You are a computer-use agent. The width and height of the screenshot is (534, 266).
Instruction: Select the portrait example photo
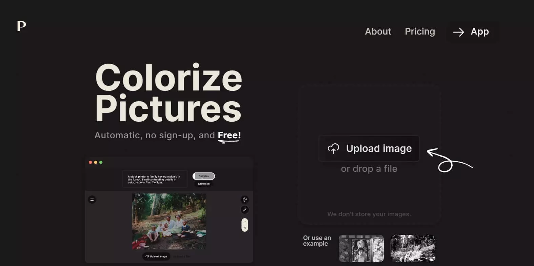click(361, 248)
